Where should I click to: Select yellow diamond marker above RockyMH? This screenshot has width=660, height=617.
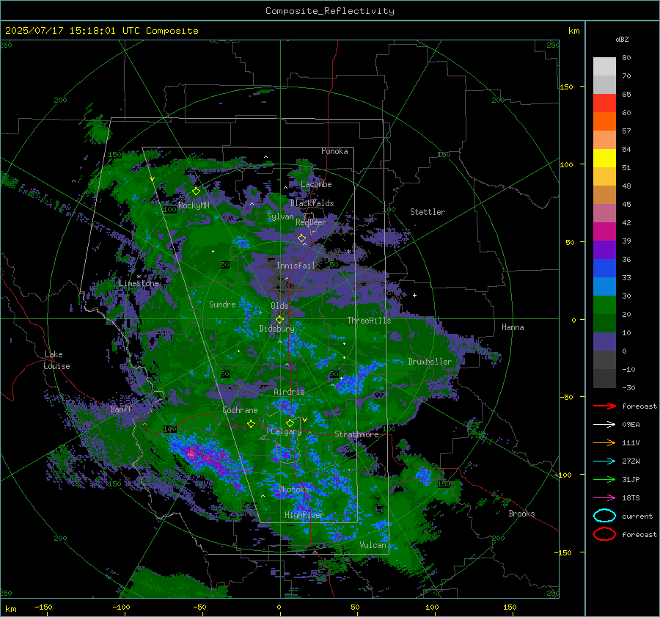[x=196, y=191]
